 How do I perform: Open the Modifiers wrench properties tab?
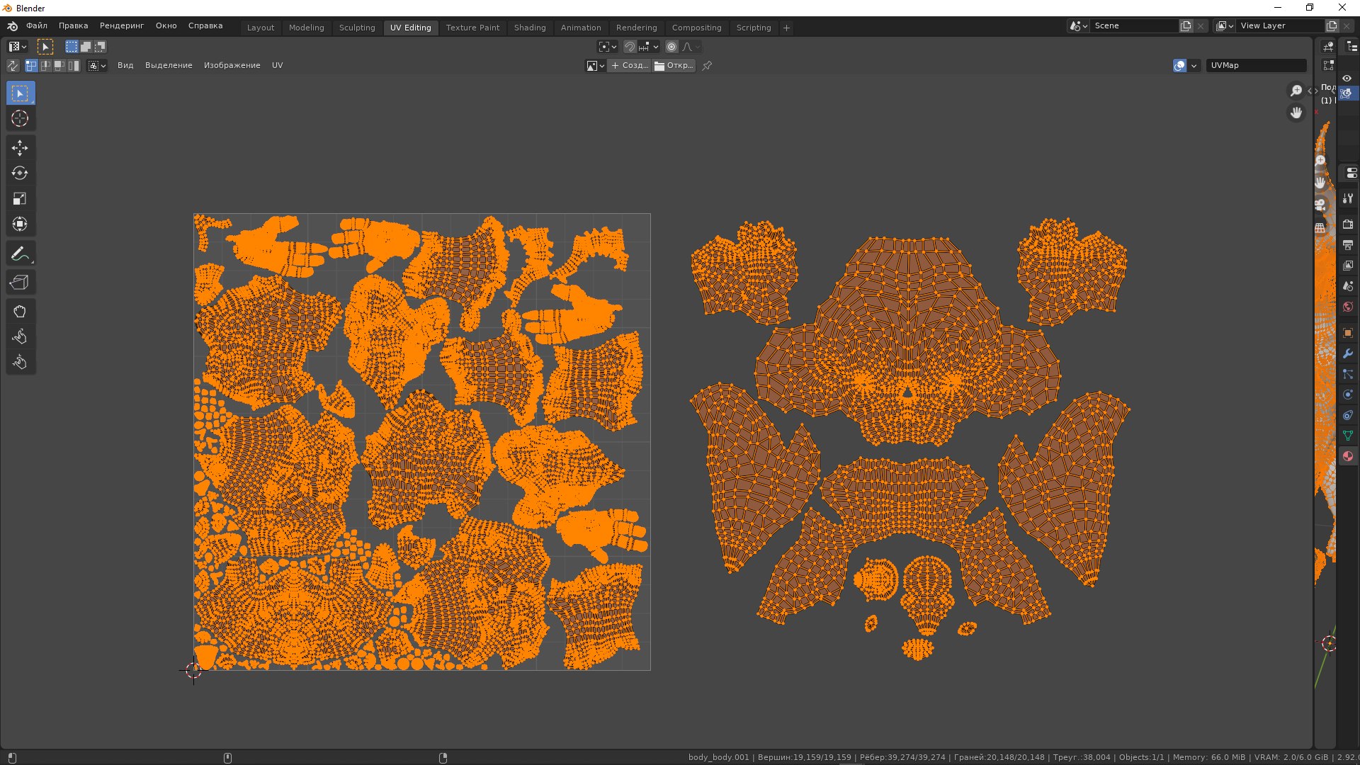[1348, 353]
